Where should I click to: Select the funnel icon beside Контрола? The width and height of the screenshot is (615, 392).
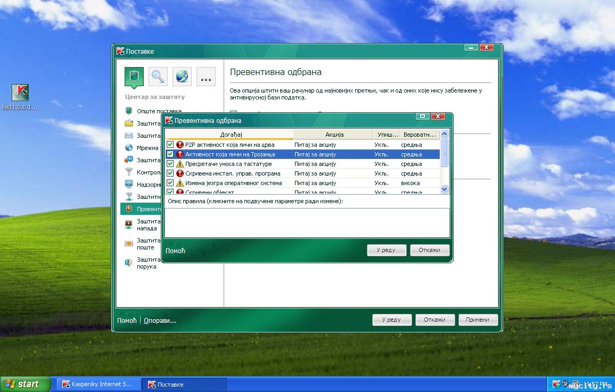coord(129,172)
